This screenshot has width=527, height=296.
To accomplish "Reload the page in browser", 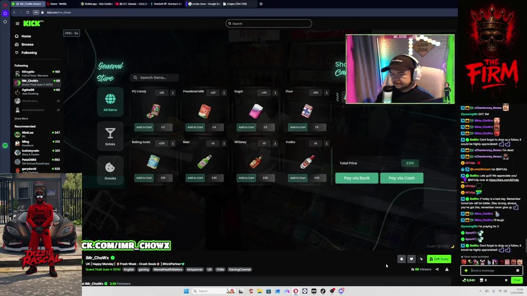I will [28, 12].
